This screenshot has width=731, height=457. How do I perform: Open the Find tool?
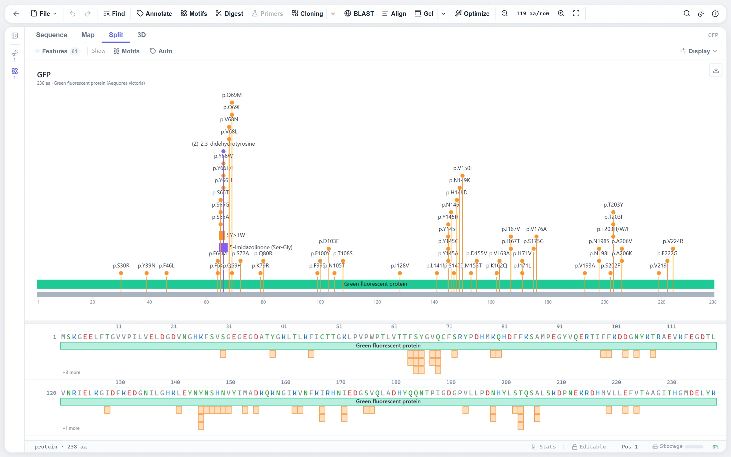pos(114,13)
